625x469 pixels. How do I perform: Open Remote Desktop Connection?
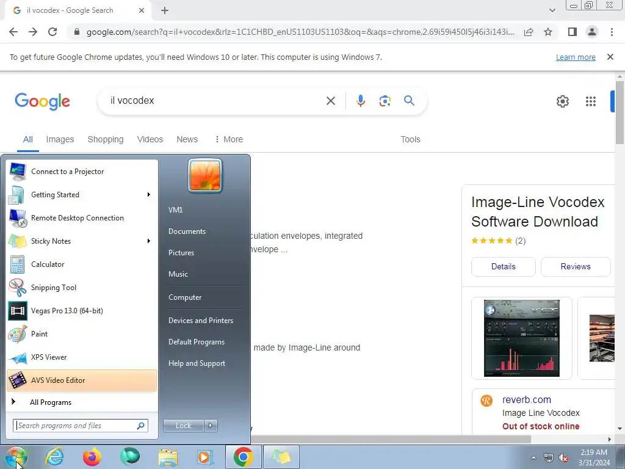82,218
